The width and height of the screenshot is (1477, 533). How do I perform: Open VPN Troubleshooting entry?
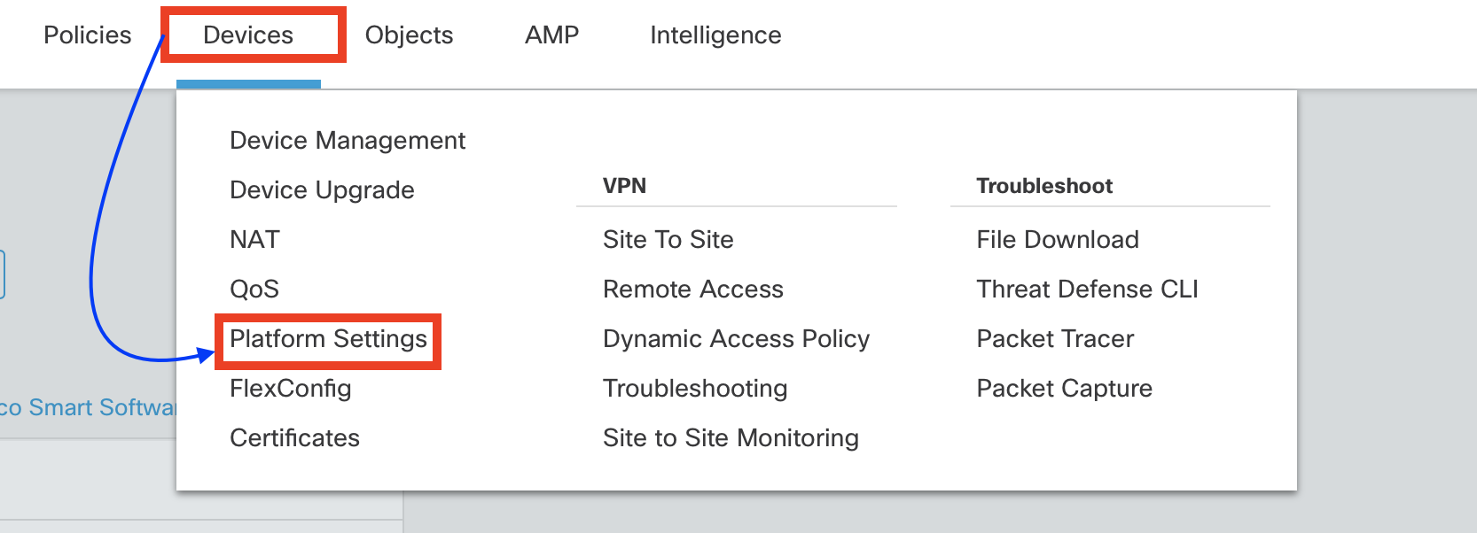[695, 389]
